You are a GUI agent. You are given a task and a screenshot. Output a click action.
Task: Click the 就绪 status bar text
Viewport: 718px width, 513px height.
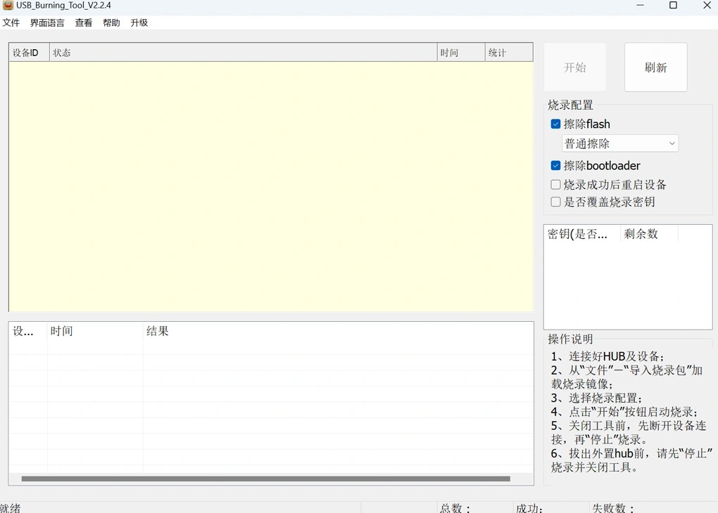[x=10, y=508]
